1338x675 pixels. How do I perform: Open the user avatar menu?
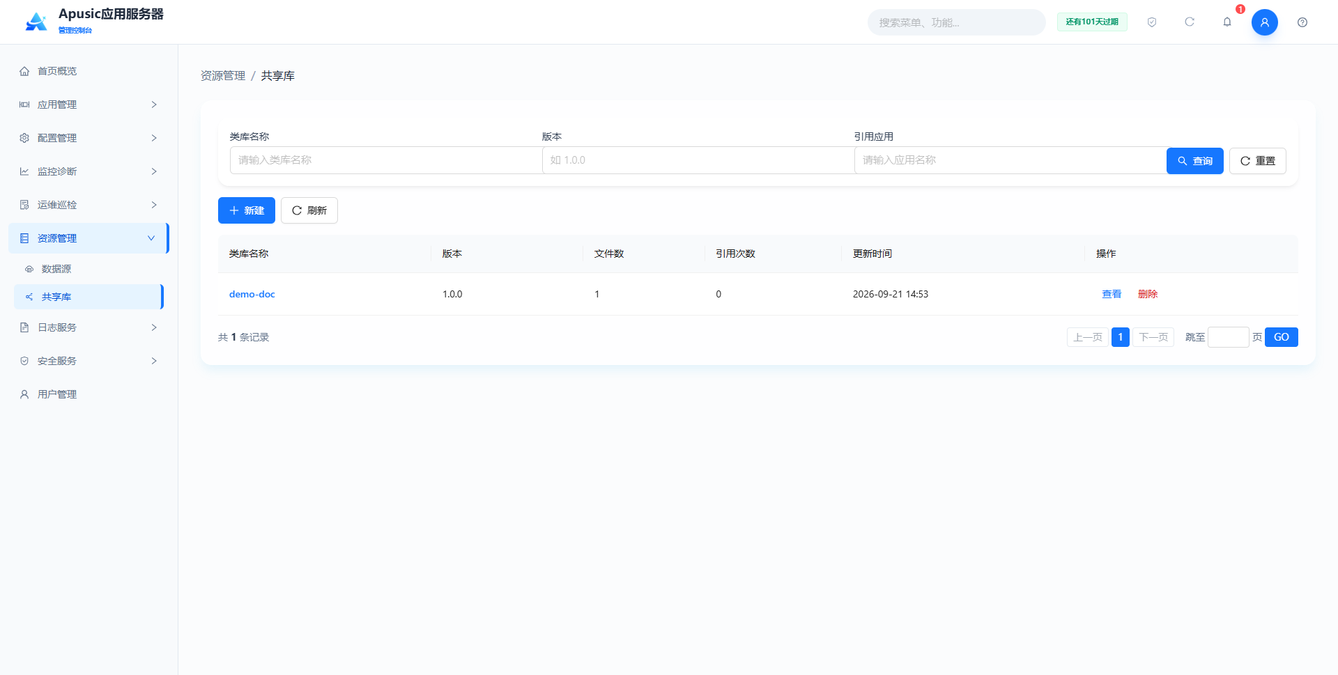coord(1265,22)
